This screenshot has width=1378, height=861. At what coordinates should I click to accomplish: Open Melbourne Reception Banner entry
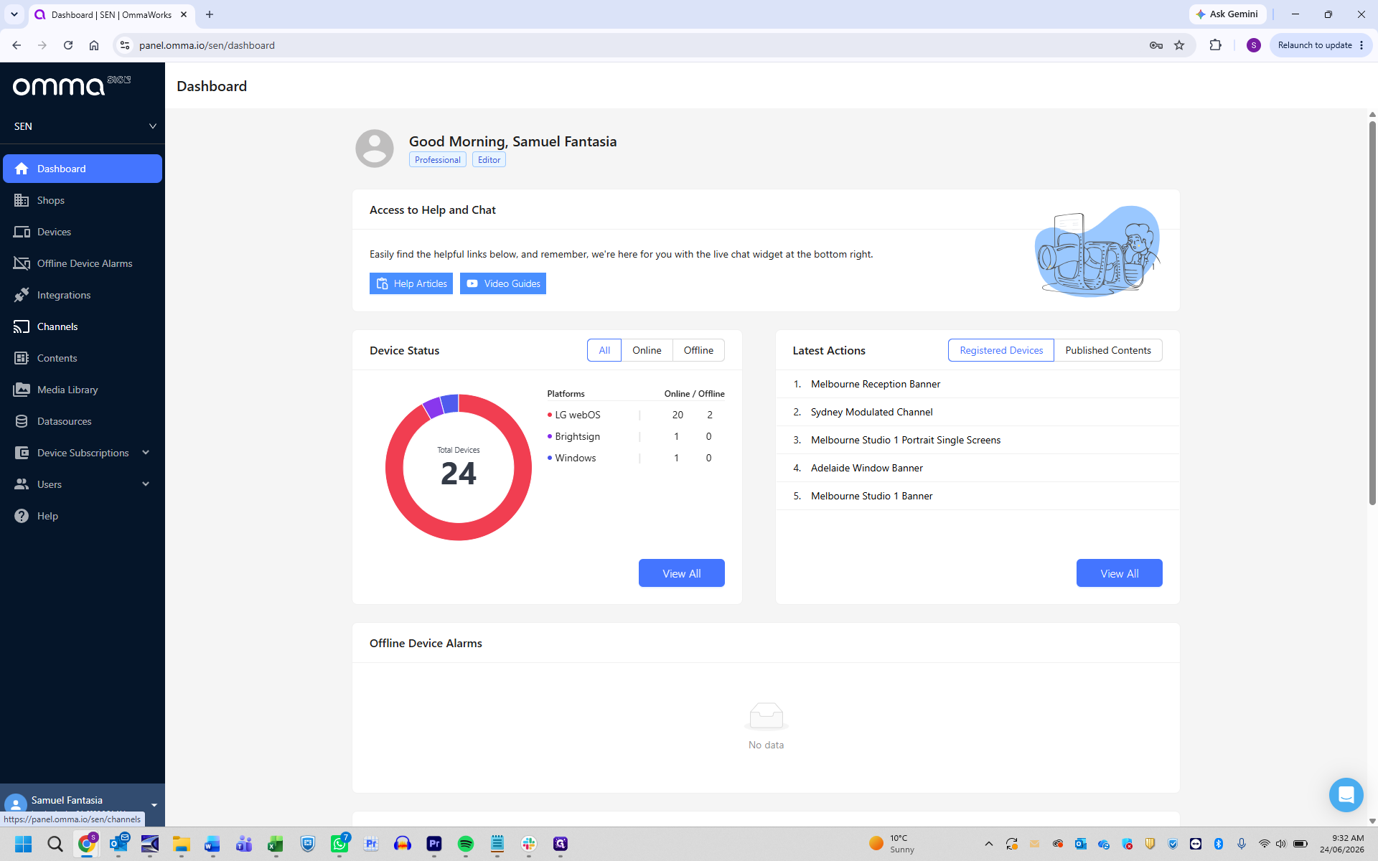978,384
